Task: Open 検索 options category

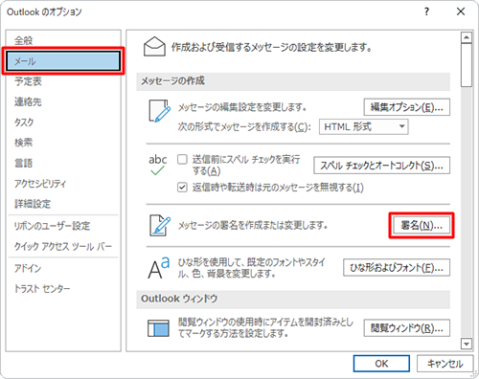Action: pos(63,143)
